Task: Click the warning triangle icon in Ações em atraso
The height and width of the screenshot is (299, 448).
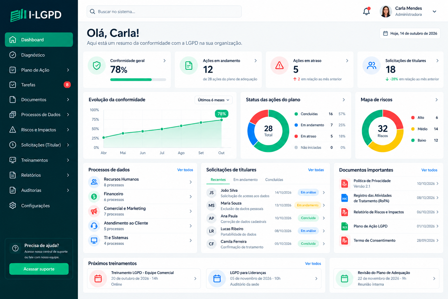Action: click(279, 65)
